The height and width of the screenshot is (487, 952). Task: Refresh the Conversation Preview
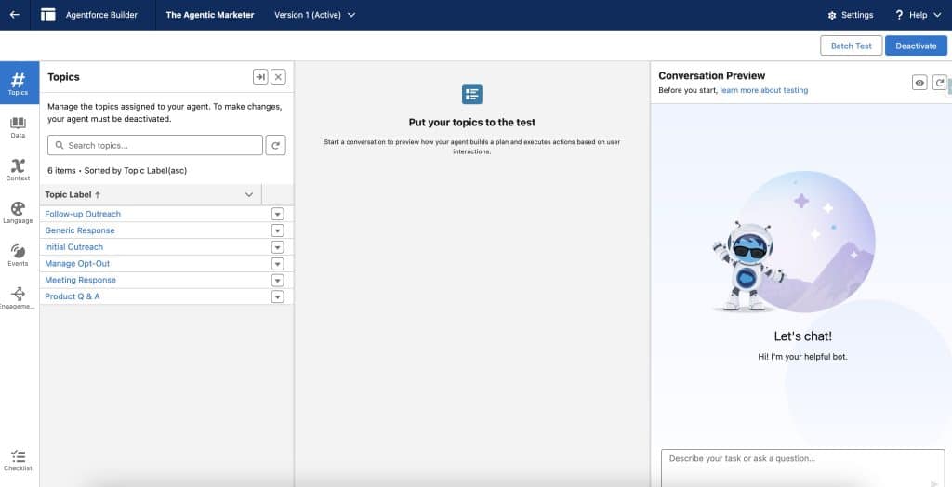[x=940, y=83]
